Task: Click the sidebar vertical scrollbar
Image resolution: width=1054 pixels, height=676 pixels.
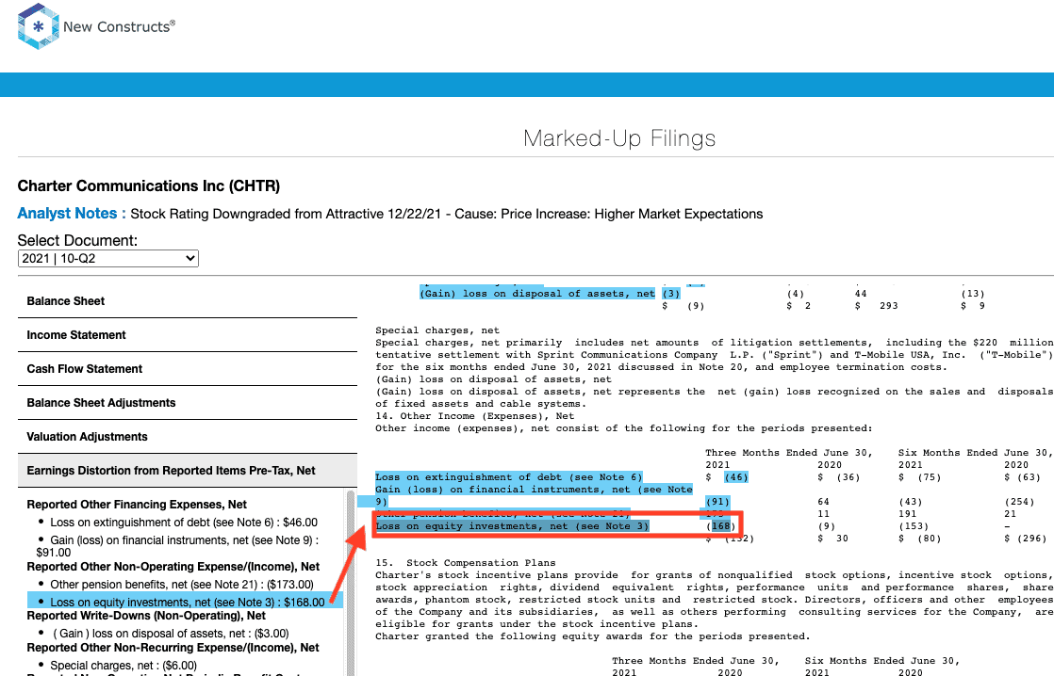Action: 350,583
